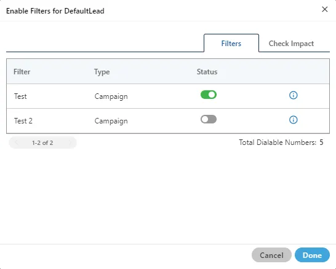
Task: Click the Cancel button
Action: pos(271,255)
